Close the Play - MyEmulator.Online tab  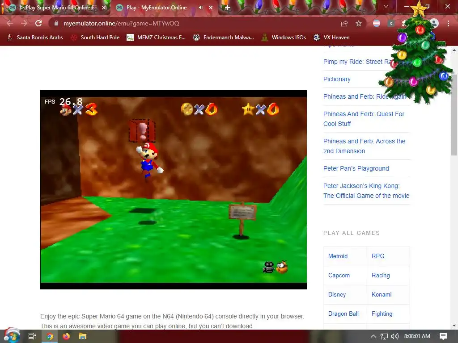211,8
